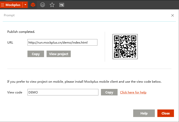Copy the published URL
Viewport: 179px width, 122px height.
[36, 54]
